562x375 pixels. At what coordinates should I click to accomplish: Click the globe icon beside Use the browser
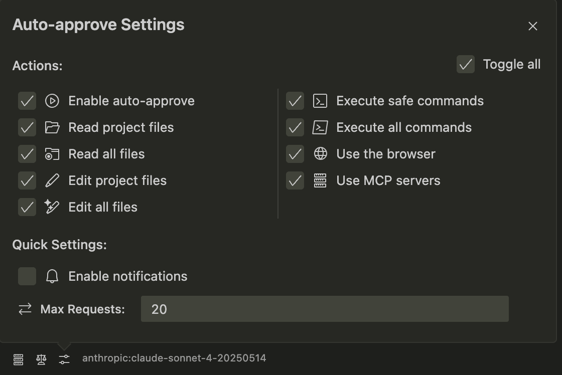[x=320, y=154]
